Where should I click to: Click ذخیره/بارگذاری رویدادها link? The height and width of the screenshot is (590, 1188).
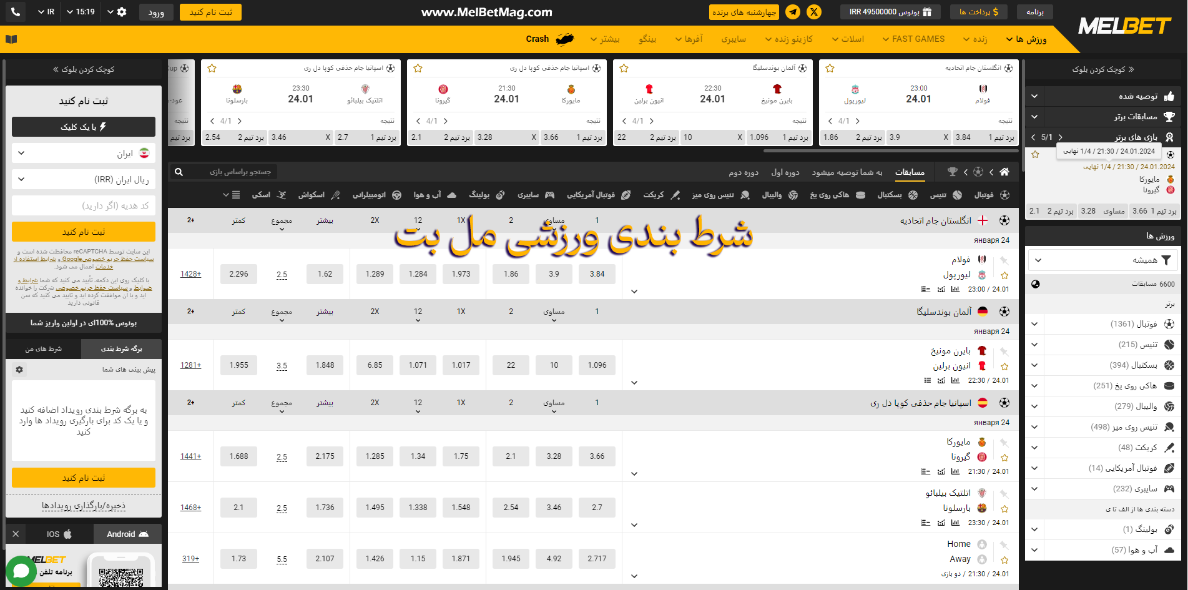(x=84, y=506)
